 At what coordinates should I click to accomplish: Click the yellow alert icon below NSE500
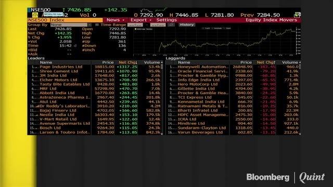click(35, 15)
